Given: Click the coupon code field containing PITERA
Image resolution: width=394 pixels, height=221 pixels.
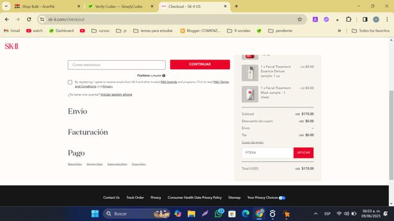Looking at the screenshot, I should click(x=268, y=153).
